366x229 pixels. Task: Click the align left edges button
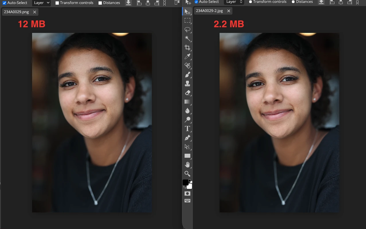(139, 3)
